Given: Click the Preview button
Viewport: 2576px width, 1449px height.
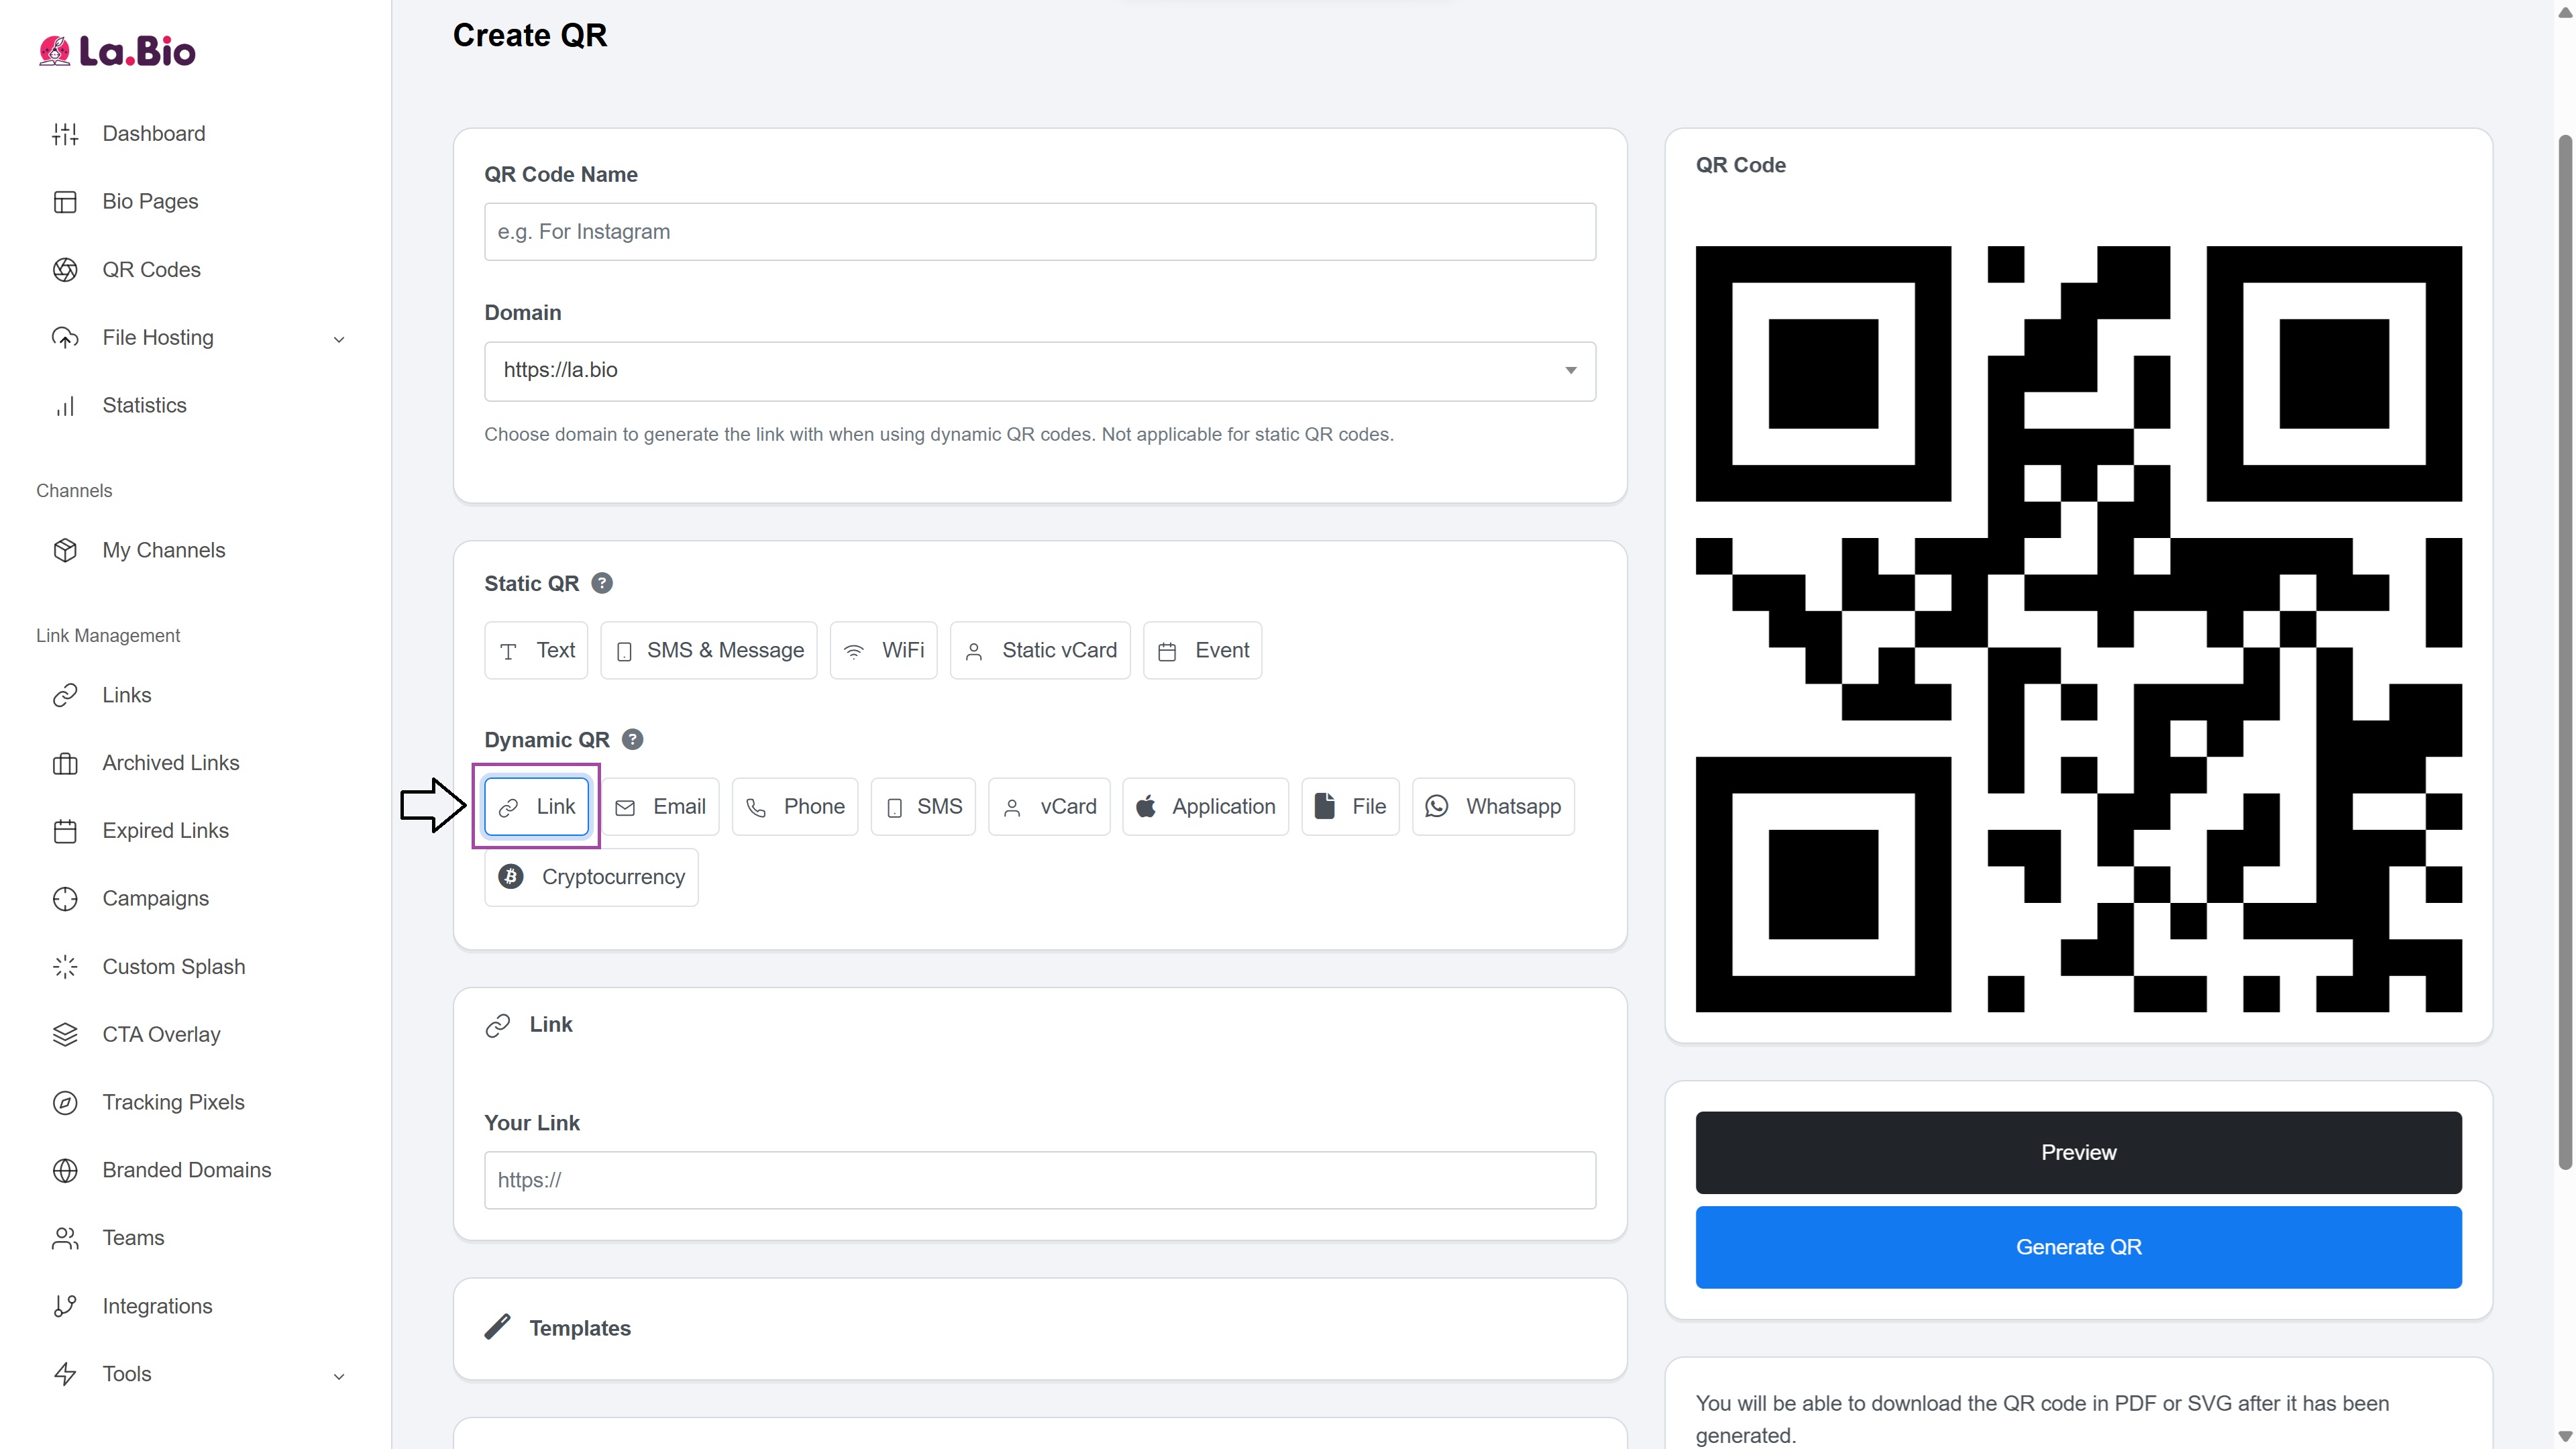Looking at the screenshot, I should tap(2078, 1152).
